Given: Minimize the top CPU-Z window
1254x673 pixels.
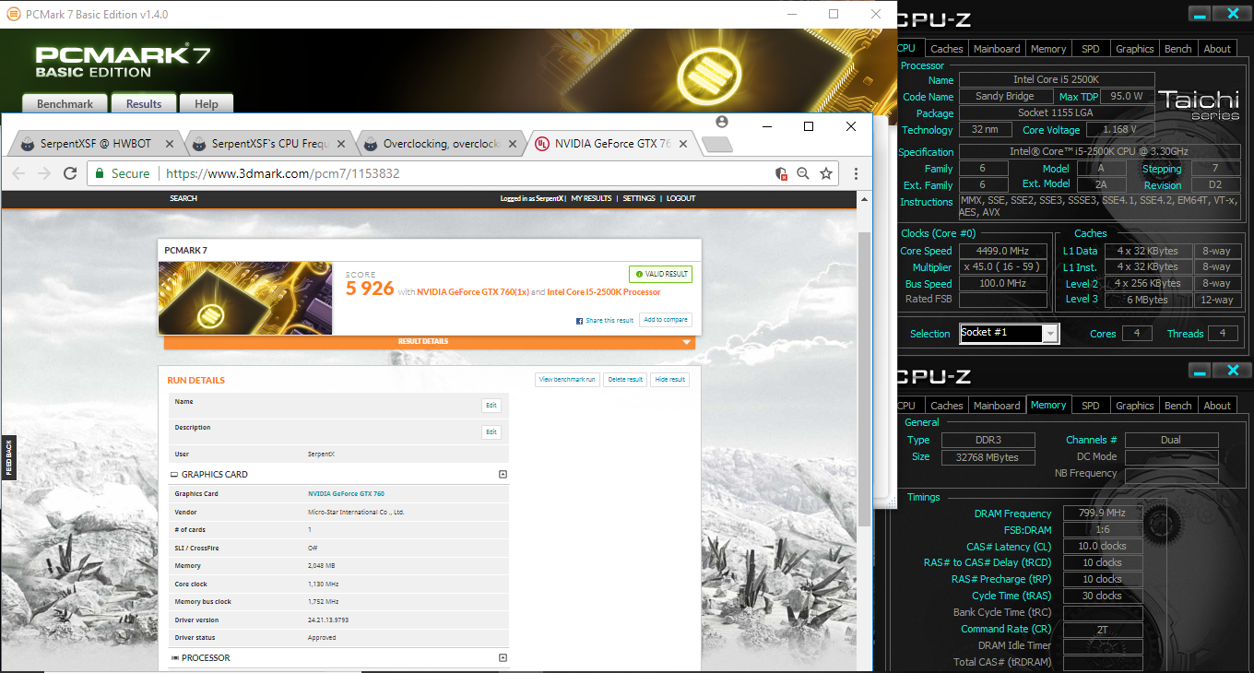Looking at the screenshot, I should (1199, 14).
